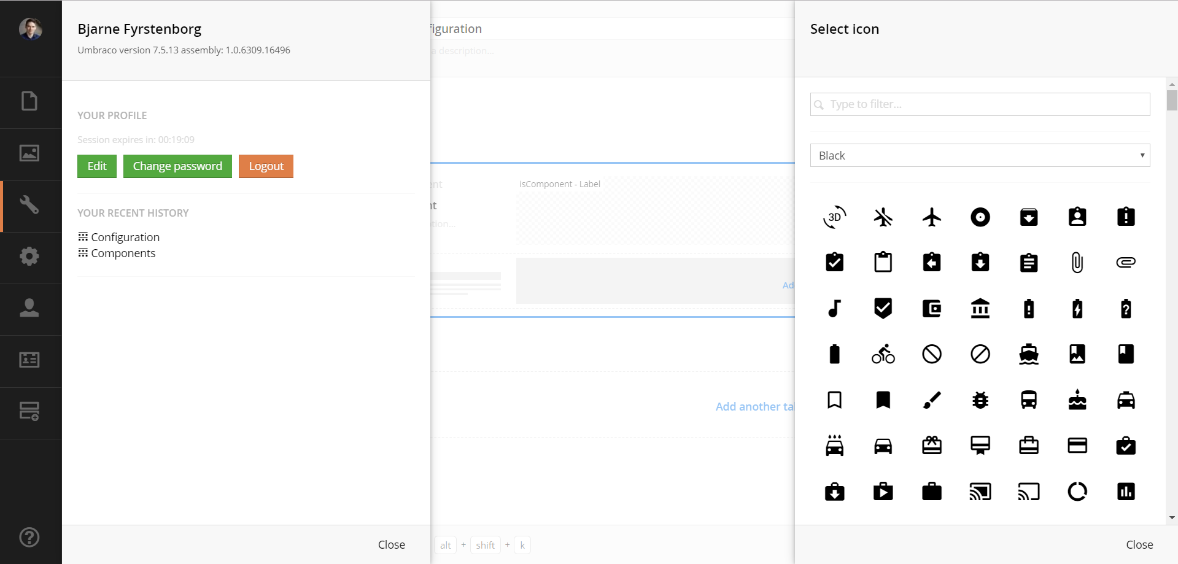1178x564 pixels.
Task: Select the 3D rotation icon
Action: pyautogui.click(x=834, y=217)
